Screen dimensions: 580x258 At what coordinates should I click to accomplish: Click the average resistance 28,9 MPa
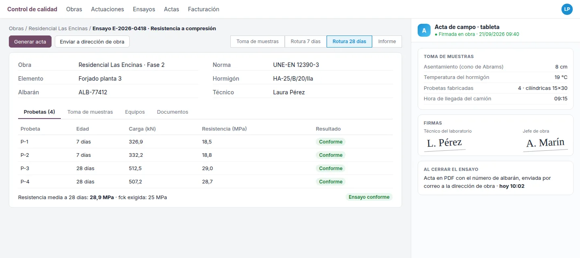click(x=101, y=198)
